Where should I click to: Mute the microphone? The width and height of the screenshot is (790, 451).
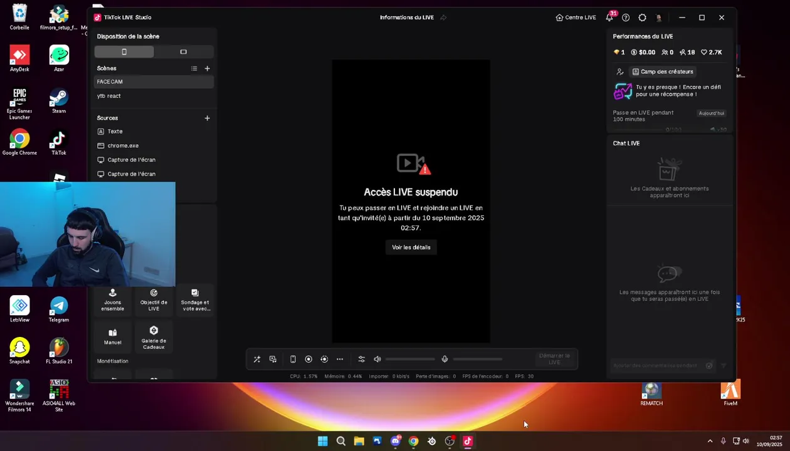click(445, 359)
